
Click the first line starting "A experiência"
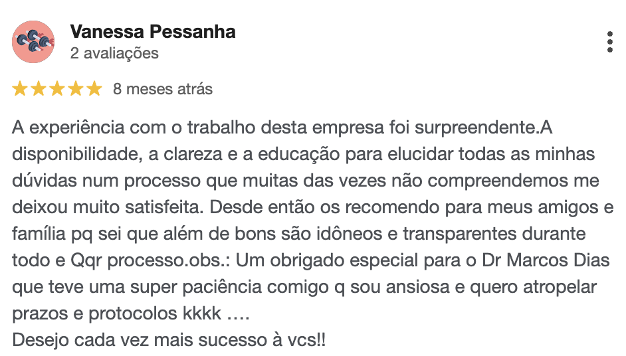282,128
